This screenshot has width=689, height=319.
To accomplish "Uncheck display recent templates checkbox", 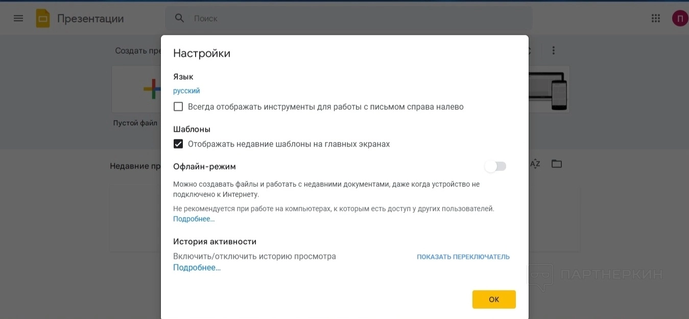I will tap(178, 144).
